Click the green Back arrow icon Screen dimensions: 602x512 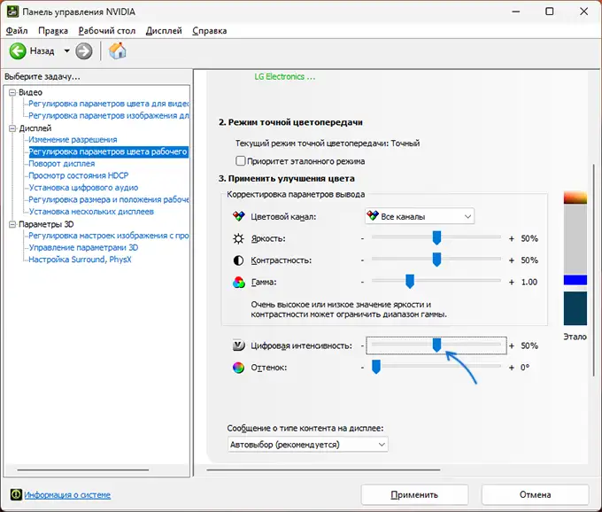pyautogui.click(x=18, y=51)
